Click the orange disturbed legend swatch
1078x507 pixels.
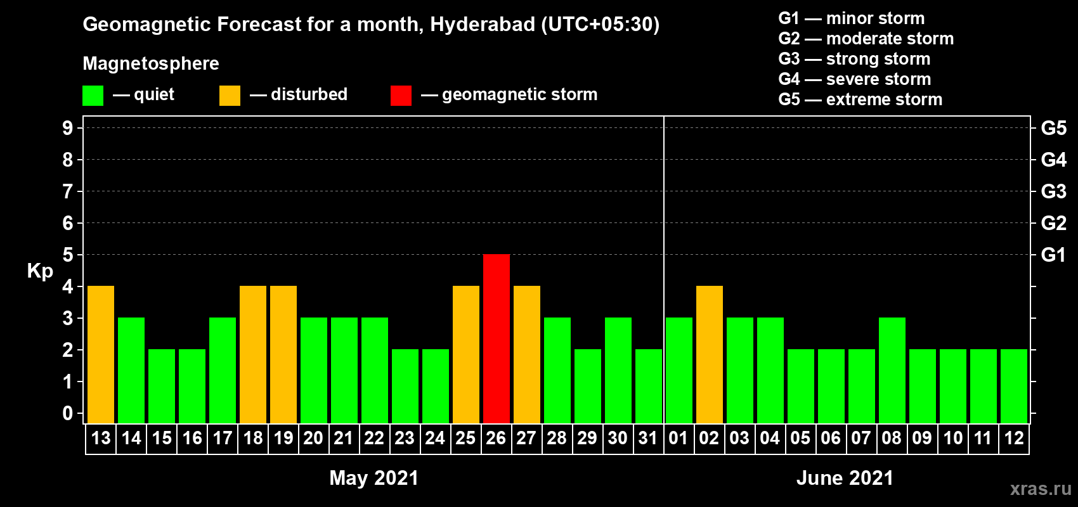[230, 96]
